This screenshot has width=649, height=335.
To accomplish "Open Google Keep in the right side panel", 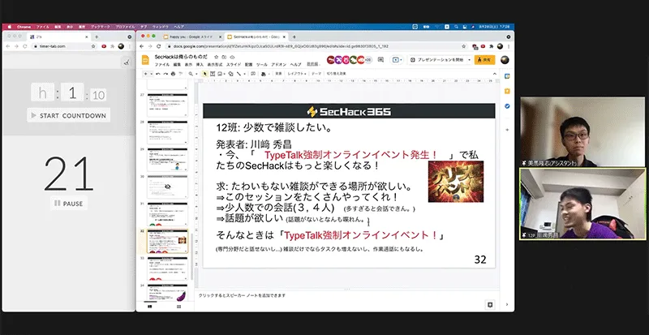I will pyautogui.click(x=507, y=91).
